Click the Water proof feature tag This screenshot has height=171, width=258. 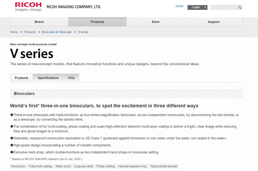[x=63, y=166]
